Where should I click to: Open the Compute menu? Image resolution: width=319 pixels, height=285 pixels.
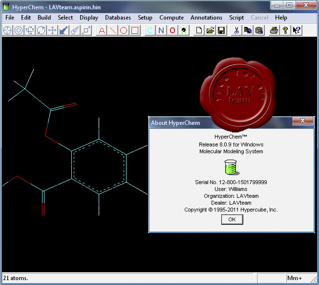click(x=171, y=18)
